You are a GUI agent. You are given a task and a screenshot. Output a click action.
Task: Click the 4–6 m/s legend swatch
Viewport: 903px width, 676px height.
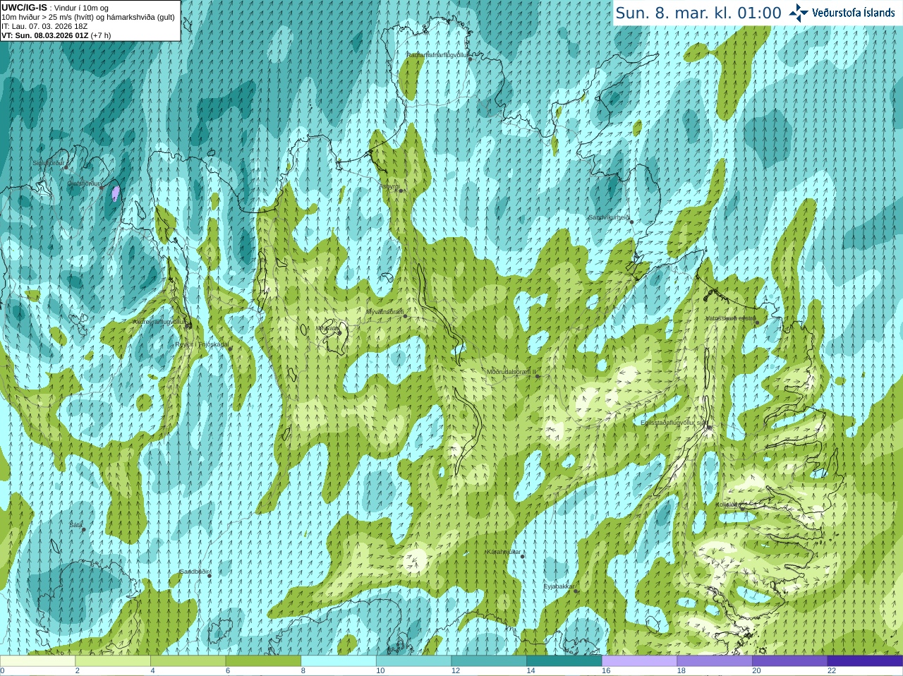pos(188,661)
